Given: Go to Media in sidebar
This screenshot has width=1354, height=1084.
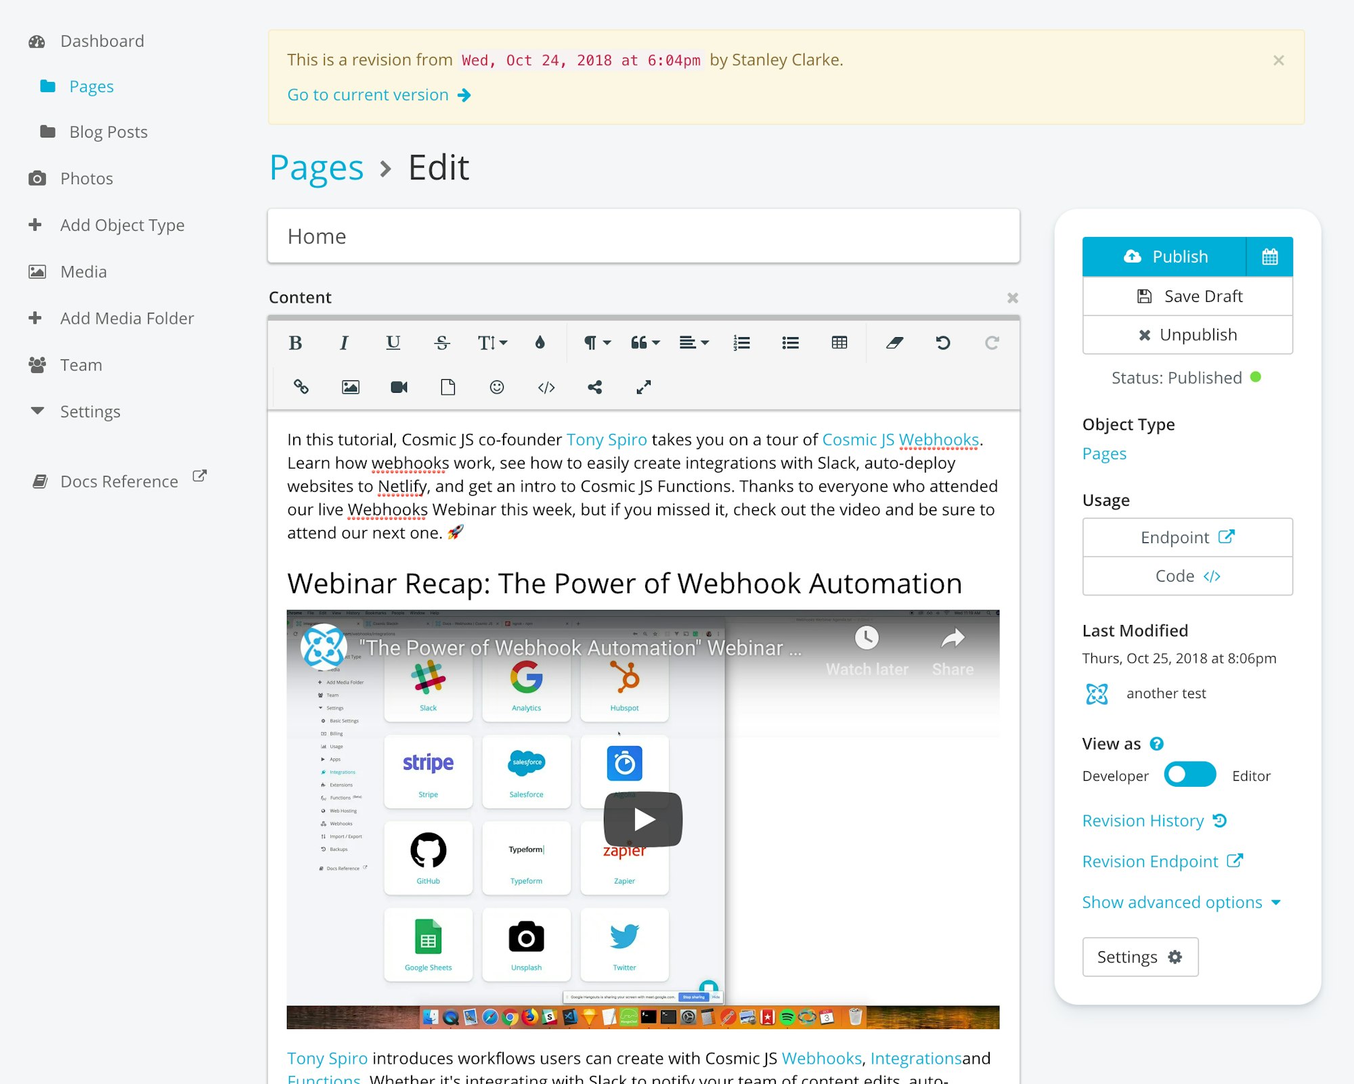Looking at the screenshot, I should pyautogui.click(x=83, y=272).
